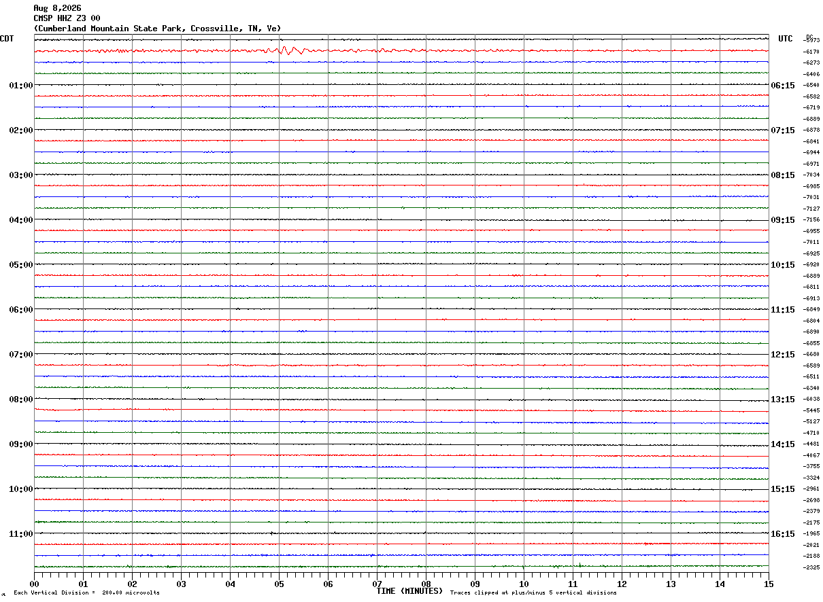Select the 05 minute tick label on the bottom axis
The width and height of the screenshot is (823, 602).
279,584
